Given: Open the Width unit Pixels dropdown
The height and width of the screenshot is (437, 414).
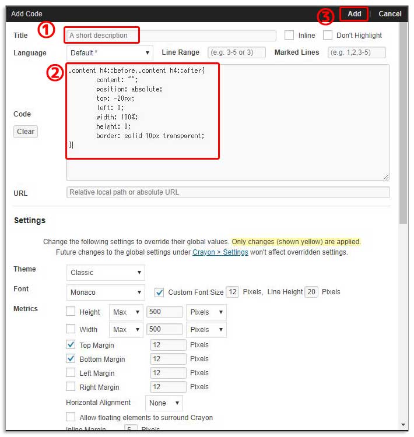Looking at the screenshot, I should [206, 329].
